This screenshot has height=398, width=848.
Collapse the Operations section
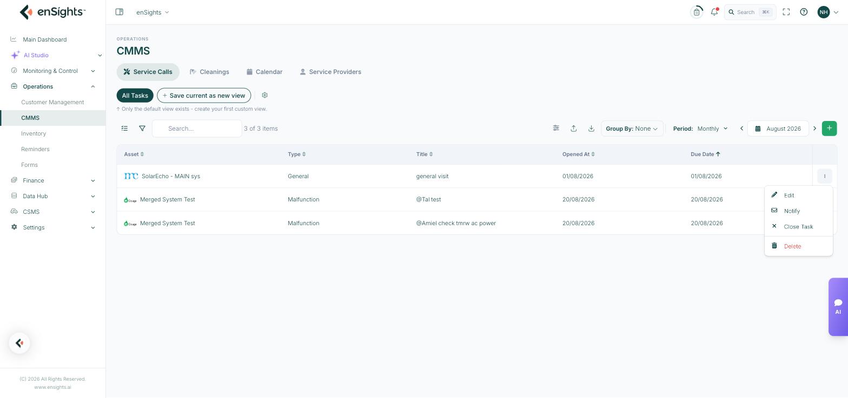point(52,86)
